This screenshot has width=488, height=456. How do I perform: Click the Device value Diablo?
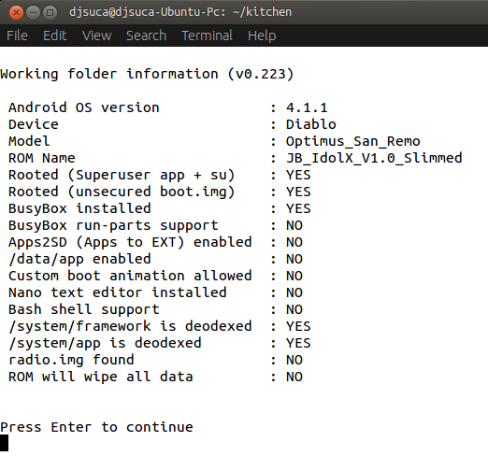[311, 124]
